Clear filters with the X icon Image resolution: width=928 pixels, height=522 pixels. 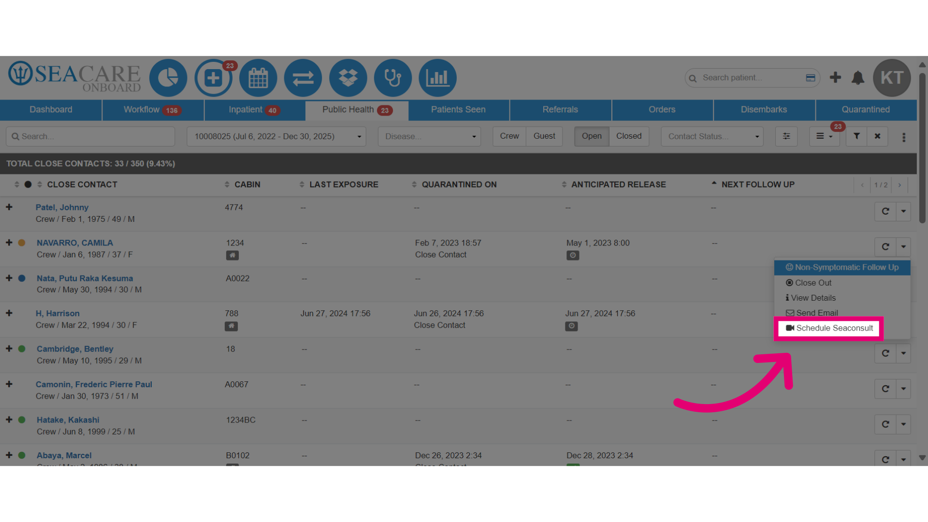(877, 136)
